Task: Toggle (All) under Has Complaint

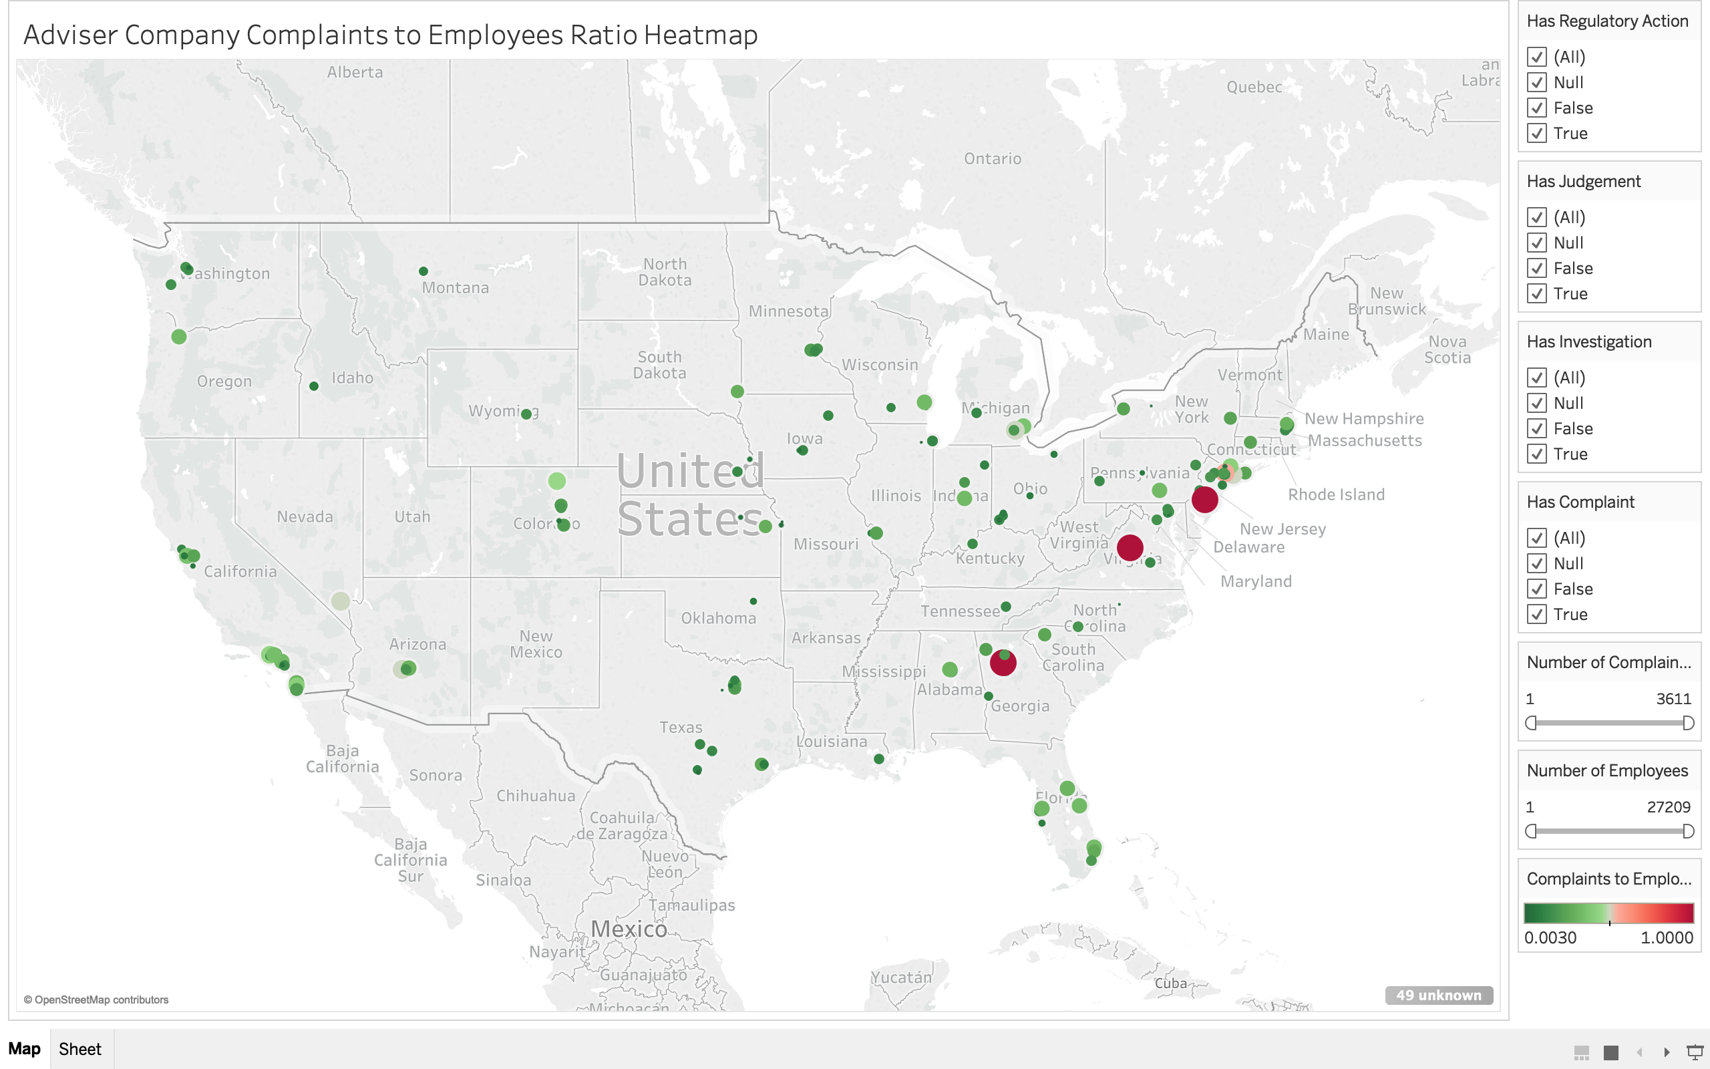Action: 1536,538
